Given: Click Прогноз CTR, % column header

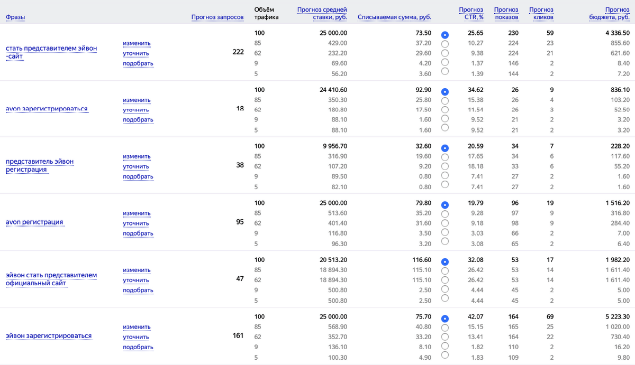Looking at the screenshot, I should (x=471, y=13).
